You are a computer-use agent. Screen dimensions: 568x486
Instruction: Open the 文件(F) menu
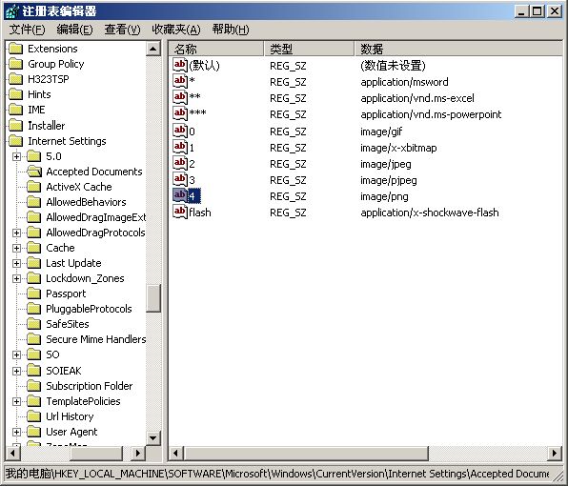pos(28,30)
